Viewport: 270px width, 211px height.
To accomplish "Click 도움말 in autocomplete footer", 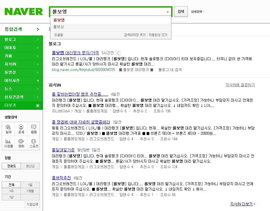I will pos(59,35).
